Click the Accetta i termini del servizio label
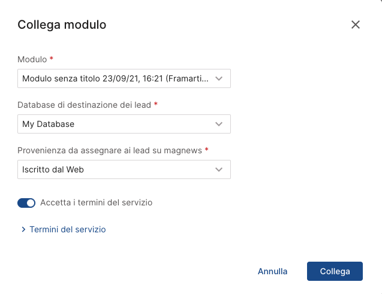Screen dimensions: 382x294 click(x=96, y=202)
